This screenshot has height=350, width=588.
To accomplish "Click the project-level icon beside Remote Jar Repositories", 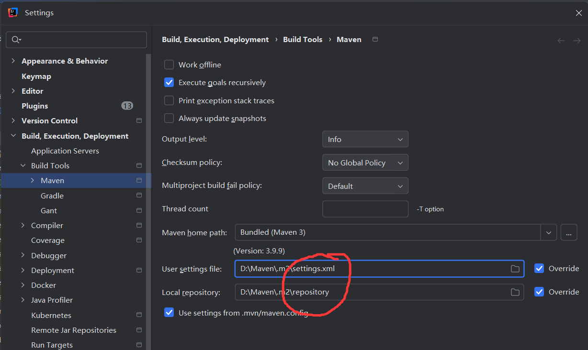I will (139, 330).
